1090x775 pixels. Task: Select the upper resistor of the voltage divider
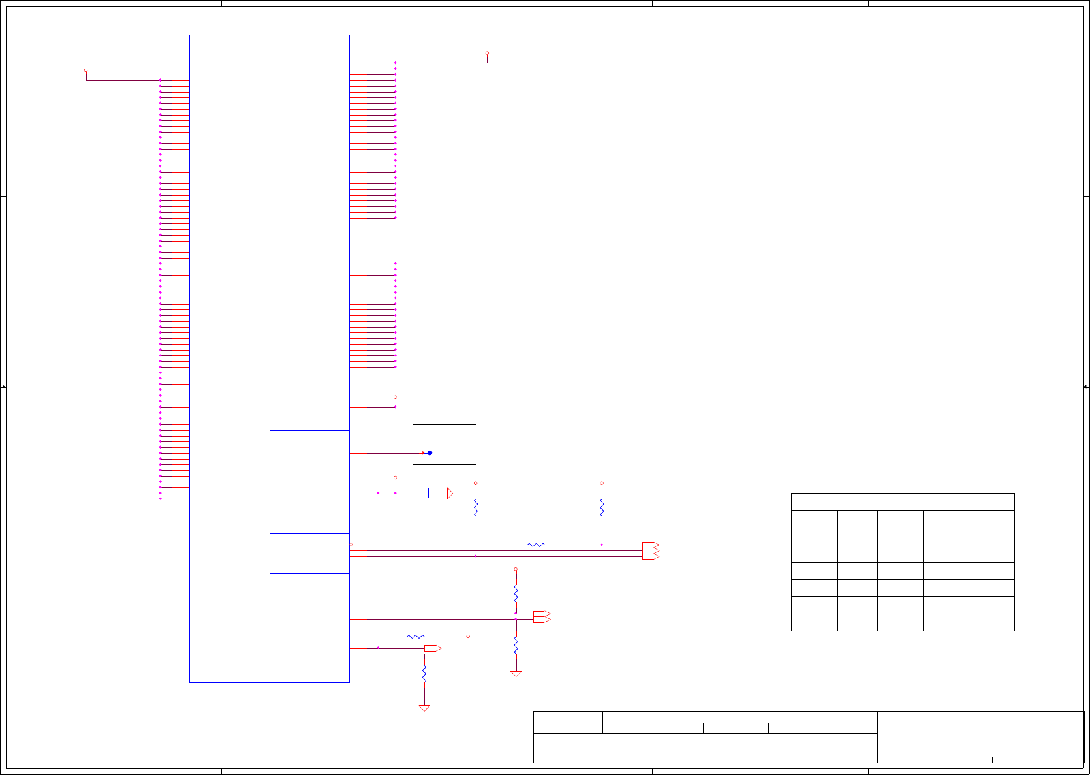[516, 593]
